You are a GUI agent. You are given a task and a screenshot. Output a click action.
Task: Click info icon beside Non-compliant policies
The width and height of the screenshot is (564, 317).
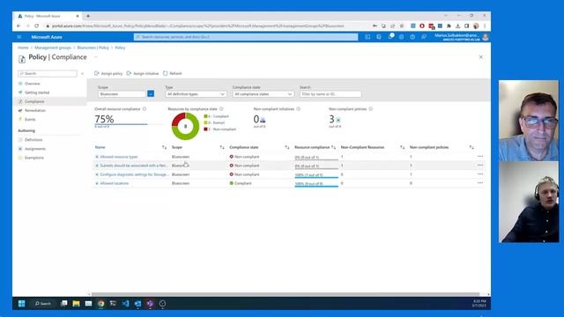coord(370,109)
